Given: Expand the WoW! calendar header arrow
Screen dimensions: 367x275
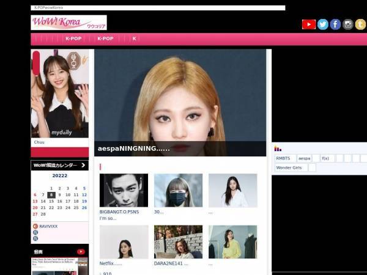Looking at the screenshot, I should [83, 165].
